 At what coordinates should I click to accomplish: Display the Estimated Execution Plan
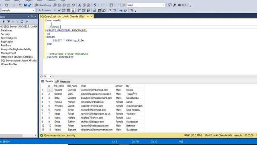tap(64, 10)
